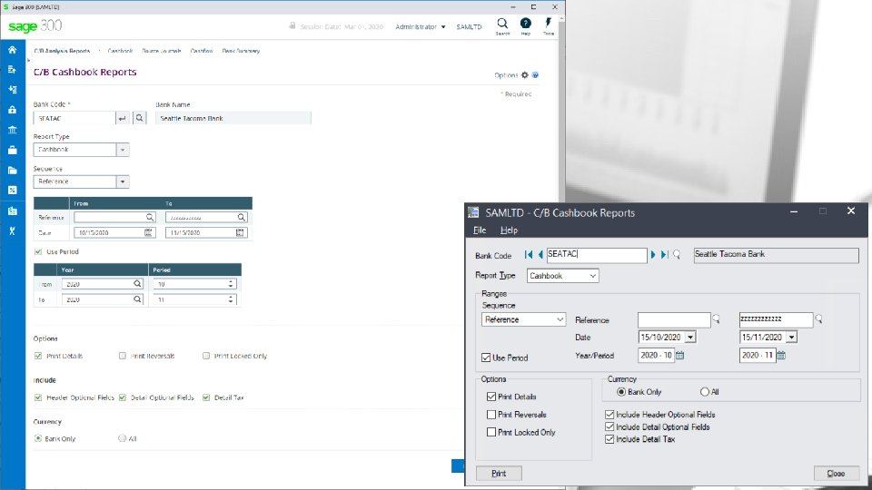Open the Bank Code finder magnifier in web screen
This screenshot has height=490, width=872.
tap(140, 118)
